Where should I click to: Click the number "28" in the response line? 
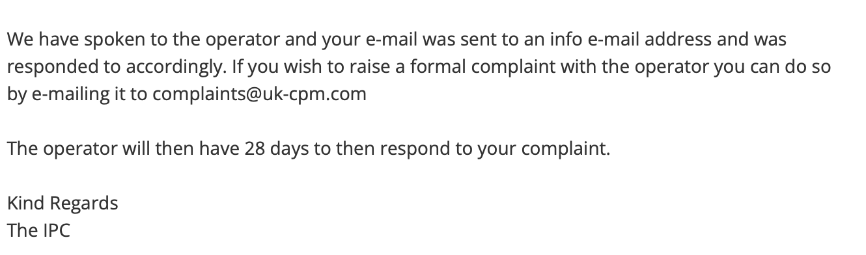[x=255, y=149]
